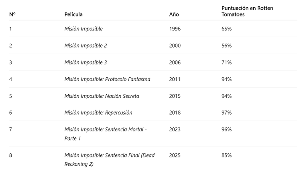The image size is (305, 173).
Task: Click the Misión Imposible 2 title
Action: click(85, 46)
